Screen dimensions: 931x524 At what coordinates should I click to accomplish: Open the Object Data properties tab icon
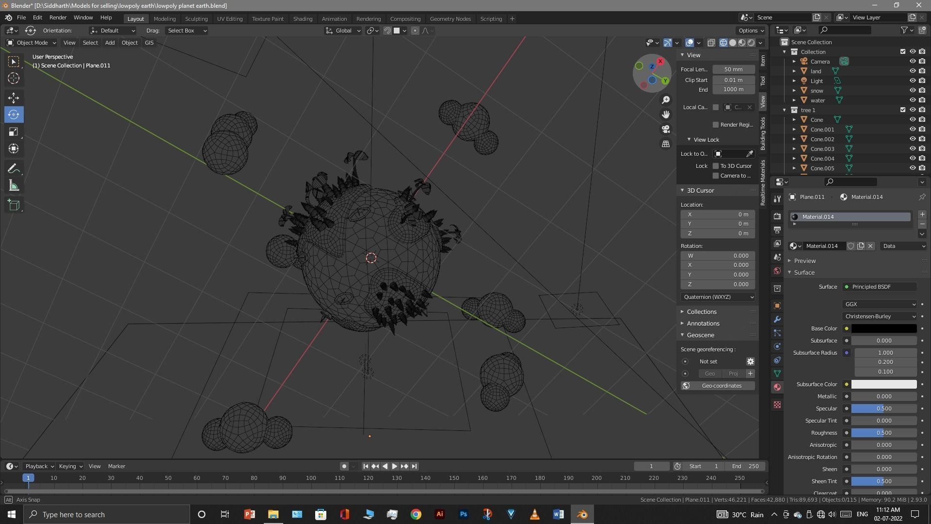tap(777, 374)
